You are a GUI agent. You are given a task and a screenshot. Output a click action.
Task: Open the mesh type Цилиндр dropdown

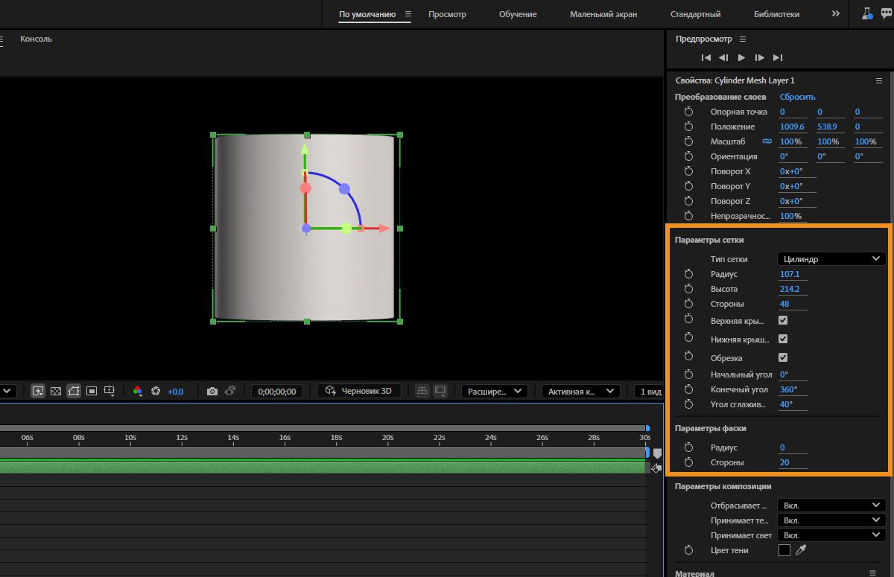(831, 259)
